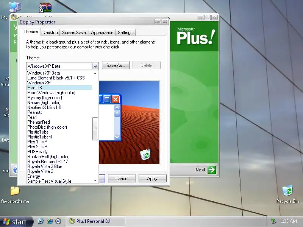The width and height of the screenshot is (303, 227).
Task: Select Nature (high color) theme
Action: (59, 103)
